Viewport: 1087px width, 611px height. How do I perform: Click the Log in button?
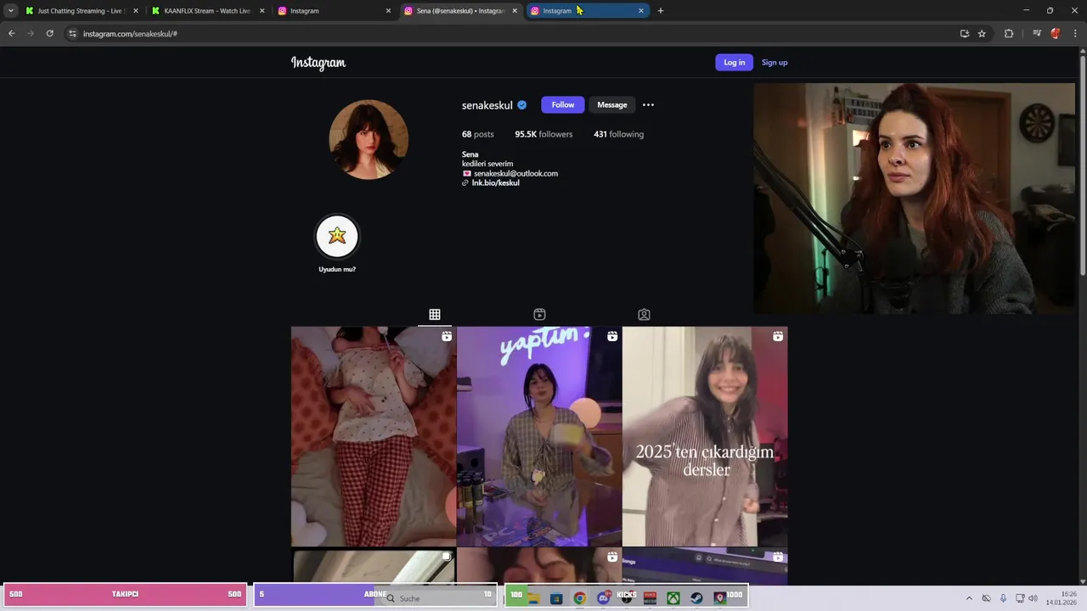[735, 62]
